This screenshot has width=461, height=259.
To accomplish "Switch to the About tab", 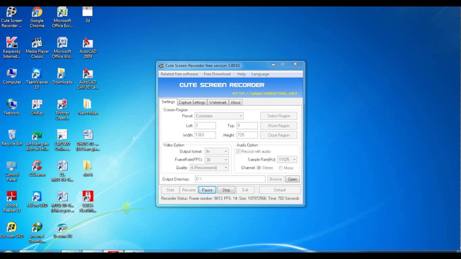I will click(x=236, y=103).
